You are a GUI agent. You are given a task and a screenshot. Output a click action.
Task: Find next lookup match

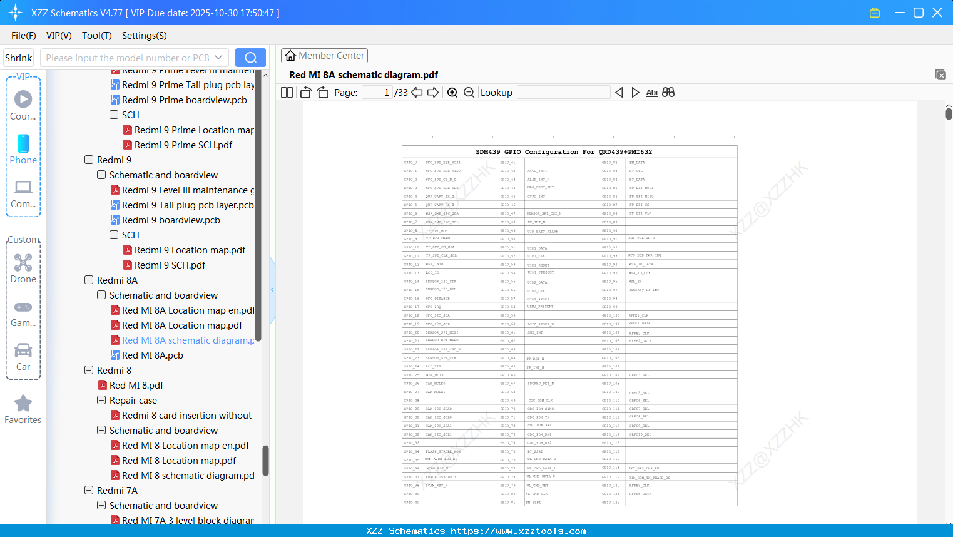[635, 93]
